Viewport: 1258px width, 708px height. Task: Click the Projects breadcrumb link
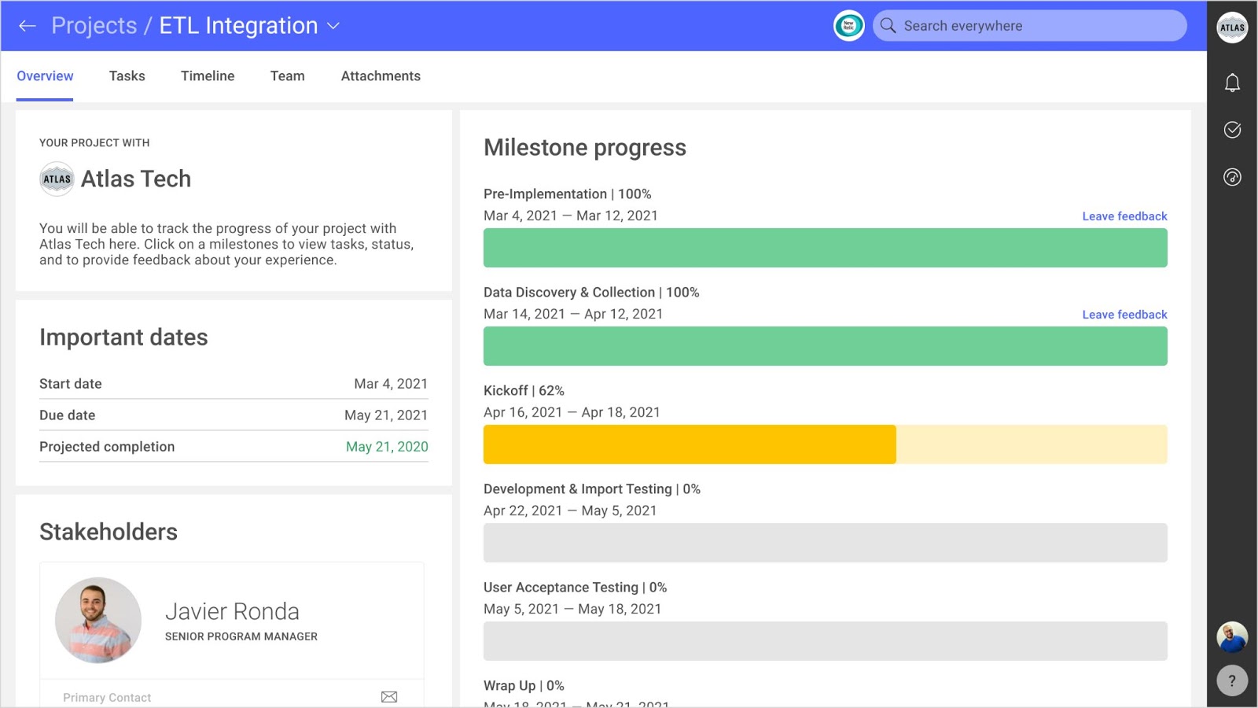point(94,26)
